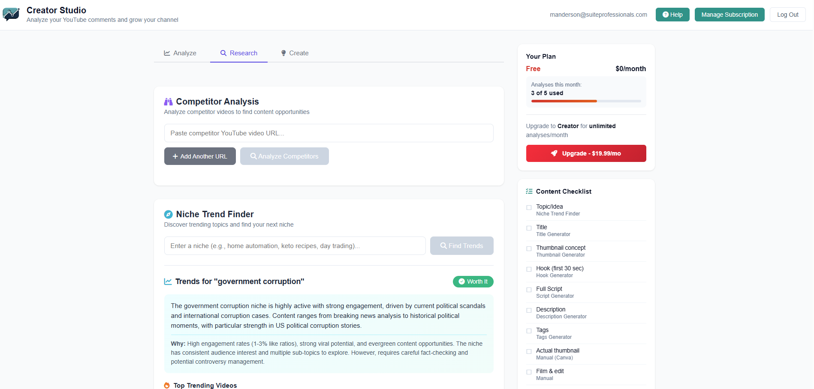Check the Tags checkbox
This screenshot has width=814, height=389.
(529, 331)
